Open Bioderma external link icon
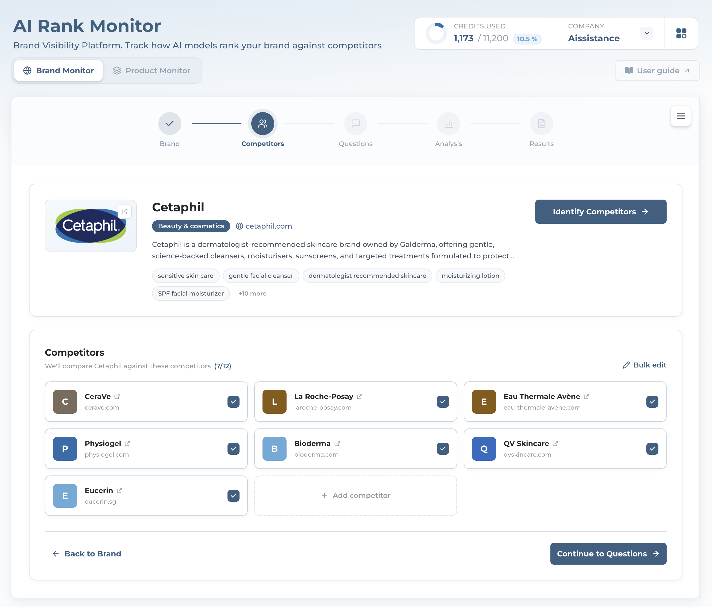The image size is (712, 607). tap(337, 443)
